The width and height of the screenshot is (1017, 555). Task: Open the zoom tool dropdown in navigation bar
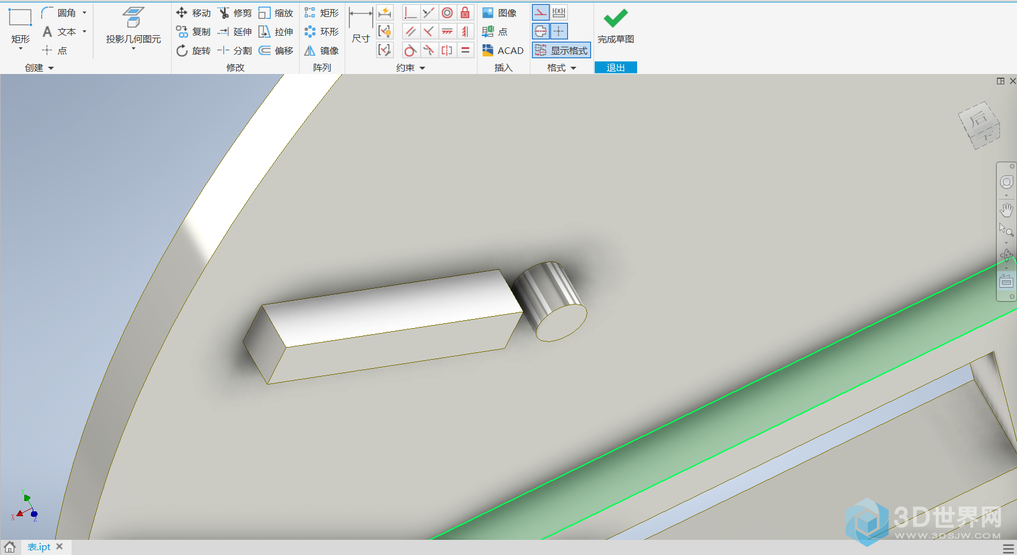coord(1006,243)
